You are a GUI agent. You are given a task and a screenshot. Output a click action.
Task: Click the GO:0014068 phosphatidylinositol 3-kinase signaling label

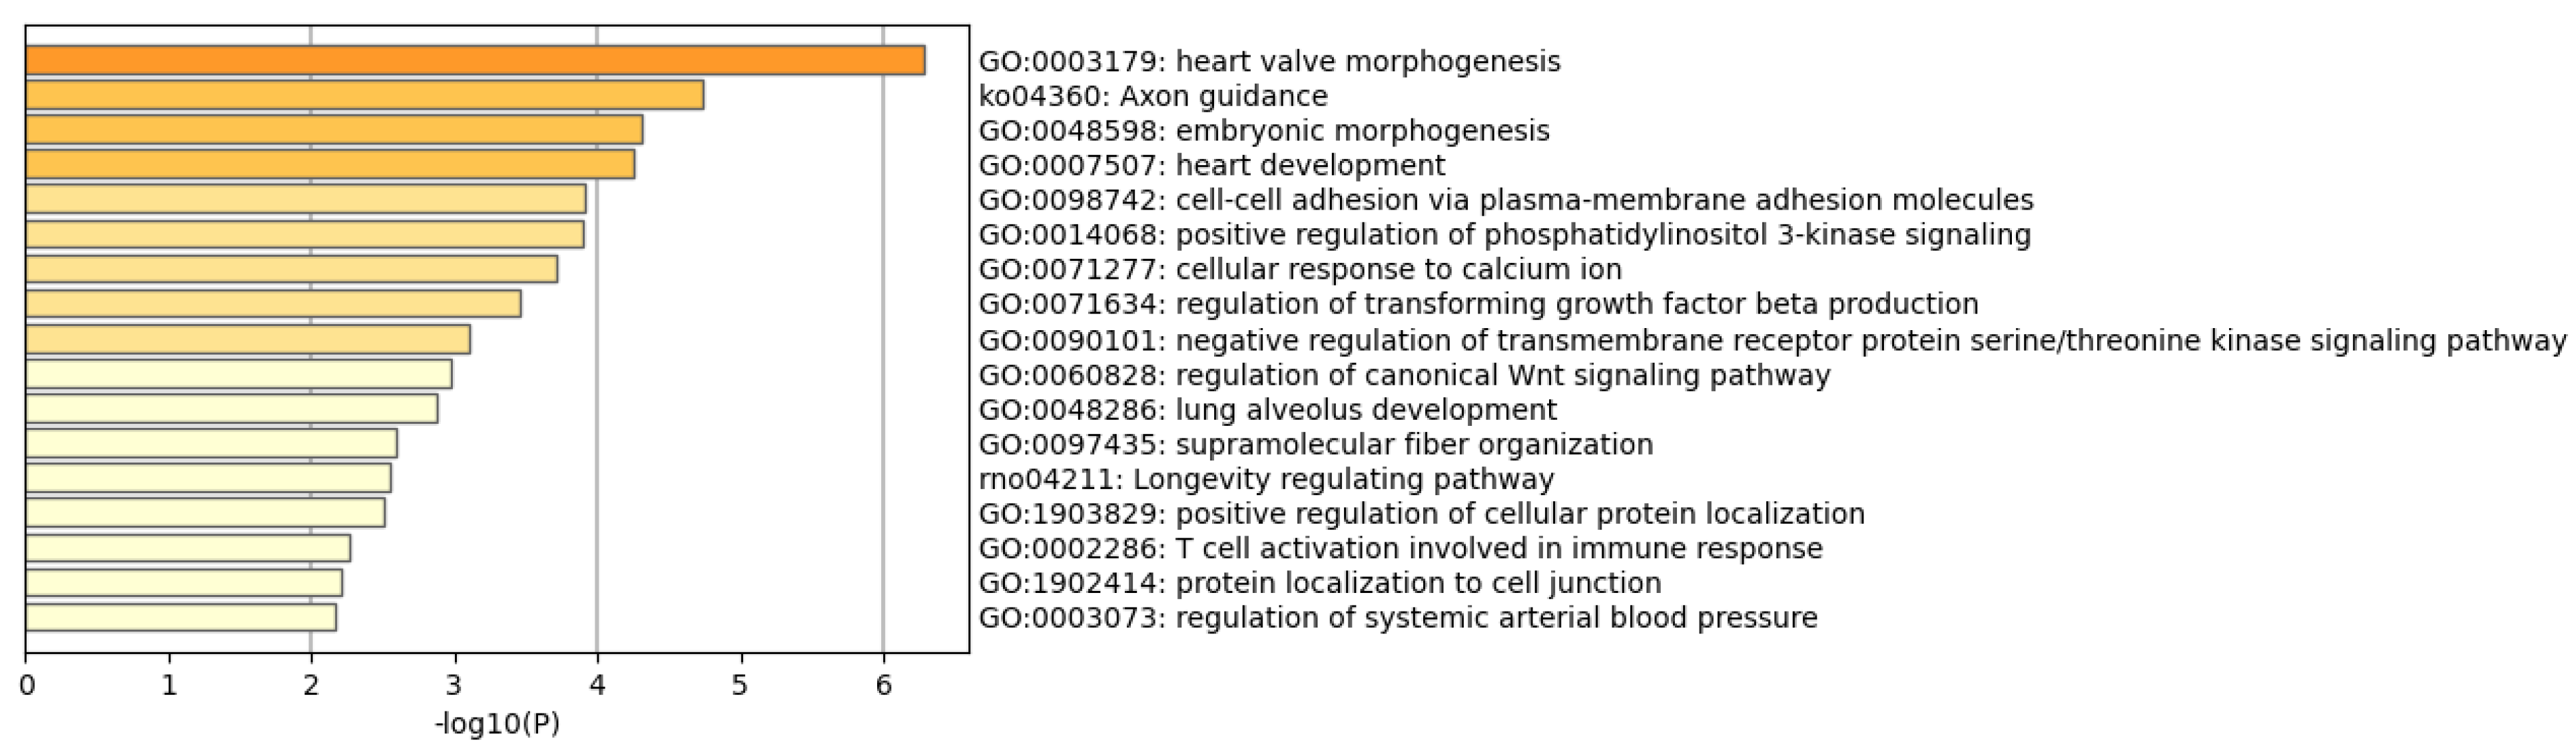click(1504, 236)
